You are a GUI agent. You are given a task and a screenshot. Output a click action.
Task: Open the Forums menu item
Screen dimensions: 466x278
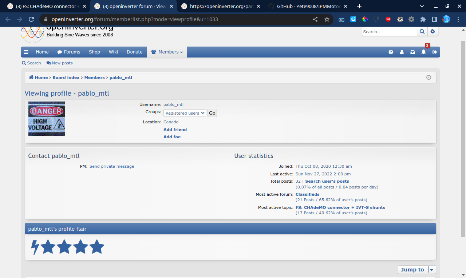(x=69, y=52)
